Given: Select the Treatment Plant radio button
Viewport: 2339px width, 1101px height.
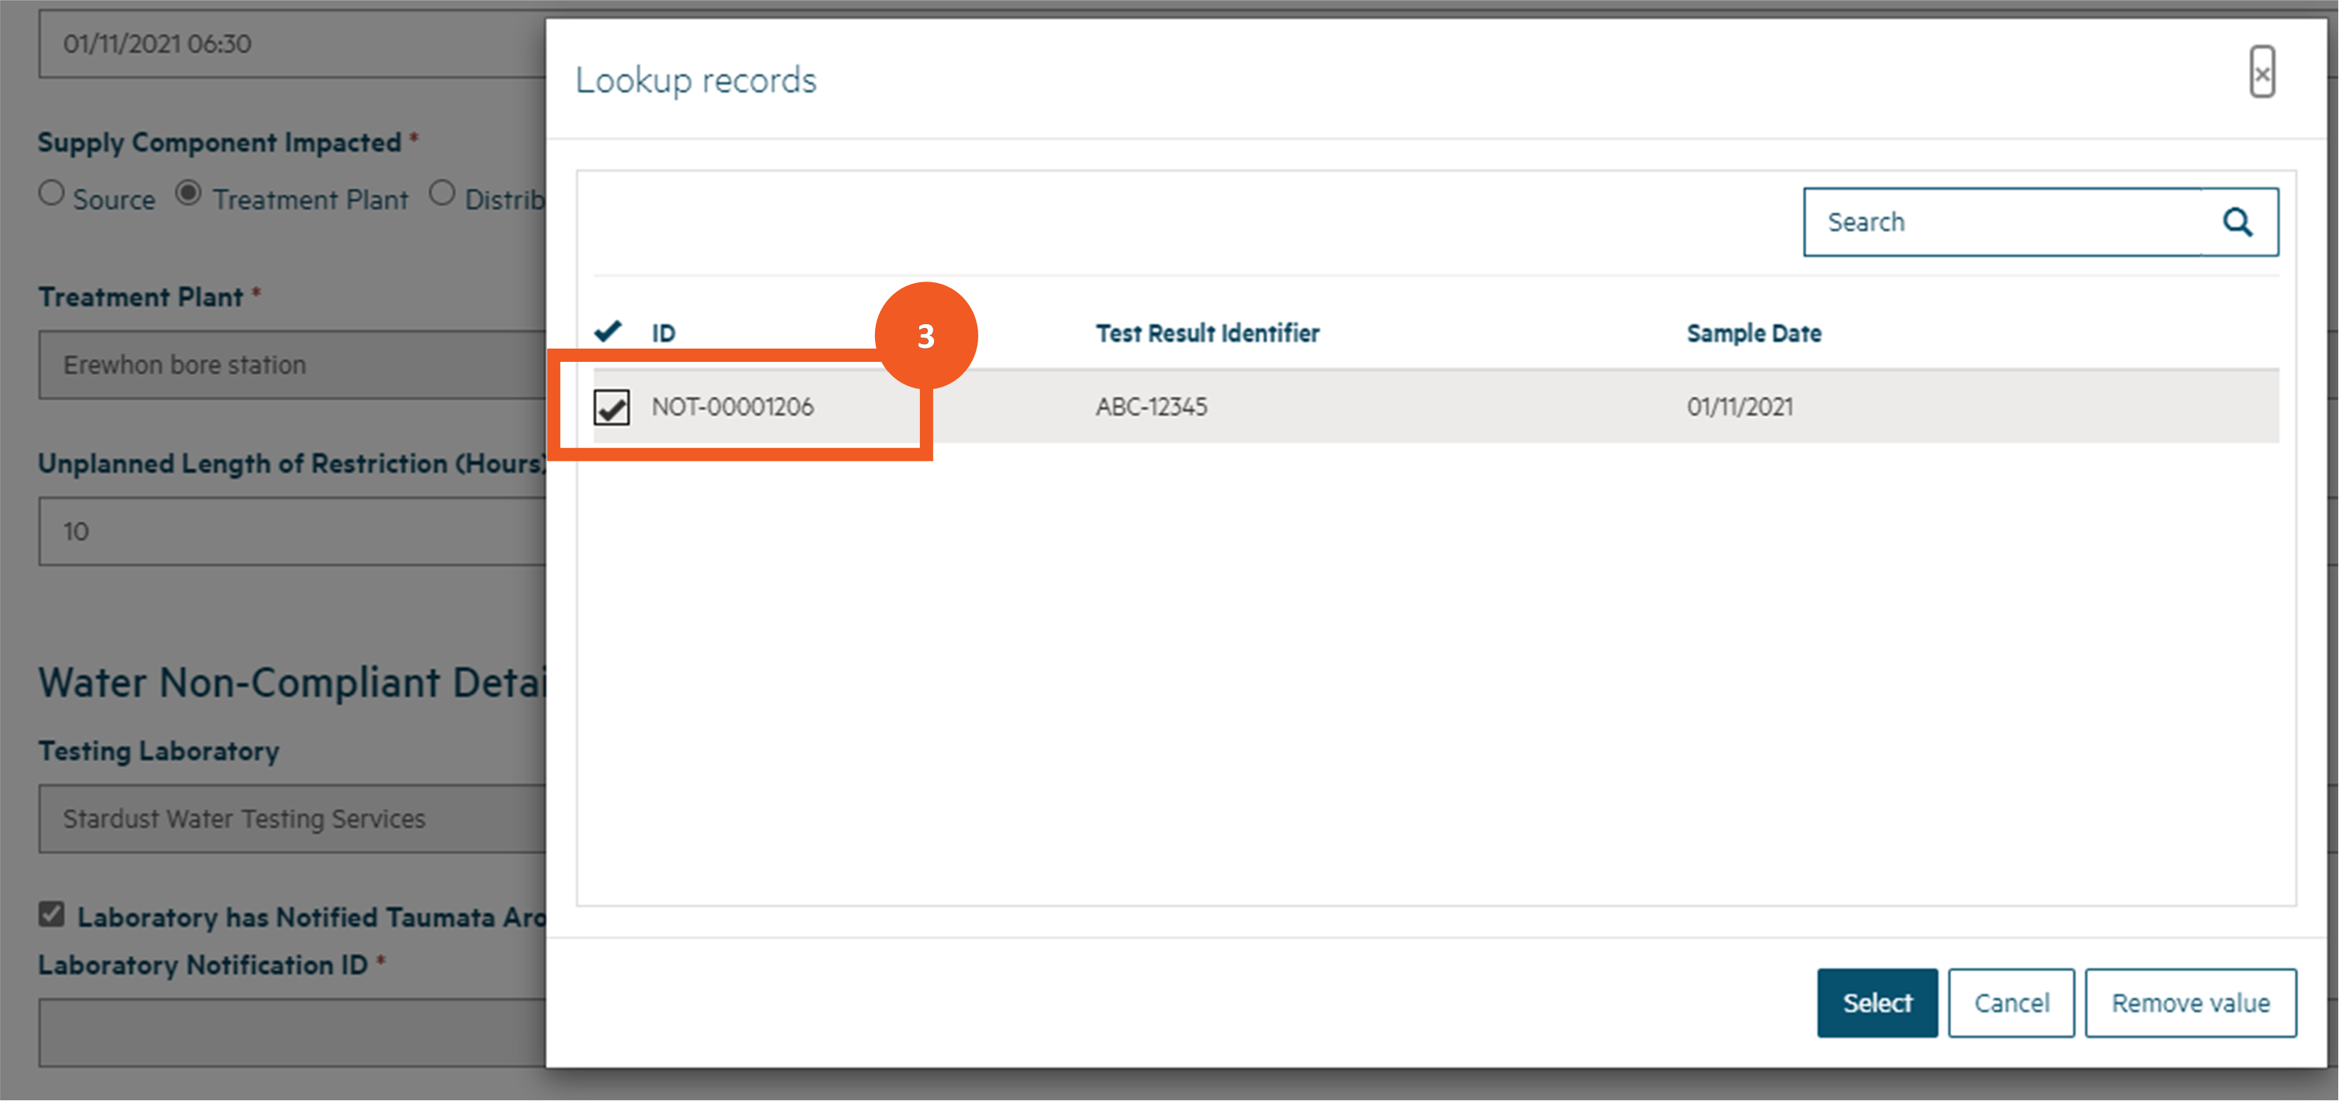Looking at the screenshot, I should point(189,193).
